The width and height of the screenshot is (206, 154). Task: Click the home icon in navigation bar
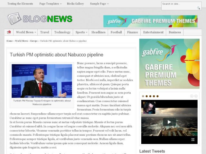point(9,32)
